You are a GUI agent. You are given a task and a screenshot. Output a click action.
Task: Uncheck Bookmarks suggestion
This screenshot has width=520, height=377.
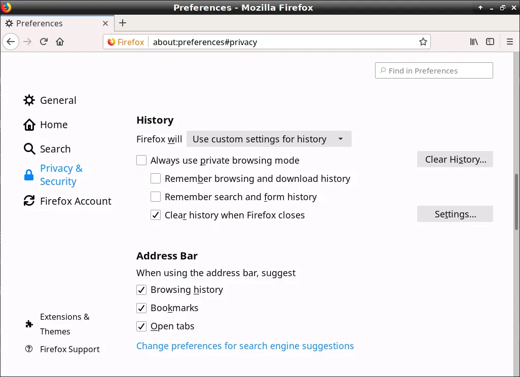pos(141,308)
